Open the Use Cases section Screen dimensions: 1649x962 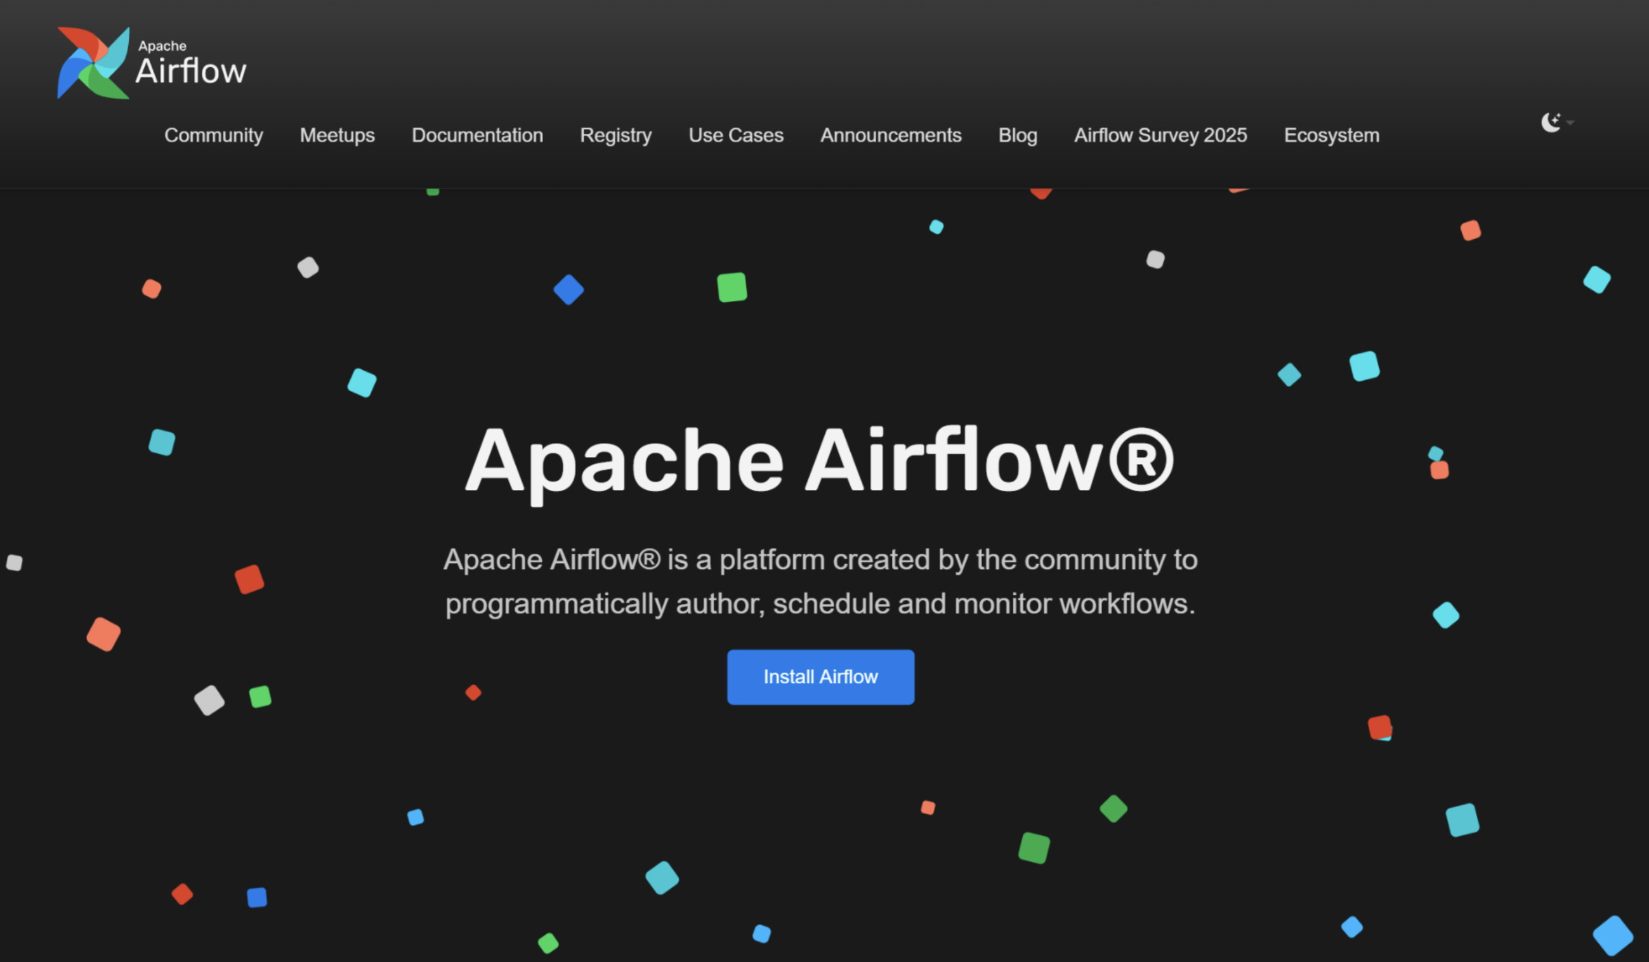coord(735,135)
